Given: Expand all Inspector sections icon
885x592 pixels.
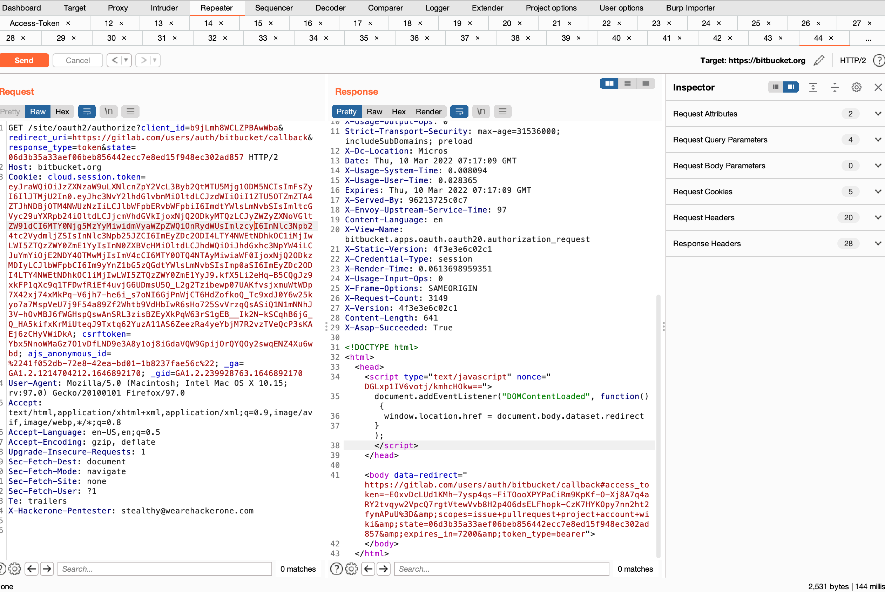Looking at the screenshot, I should click(x=813, y=87).
